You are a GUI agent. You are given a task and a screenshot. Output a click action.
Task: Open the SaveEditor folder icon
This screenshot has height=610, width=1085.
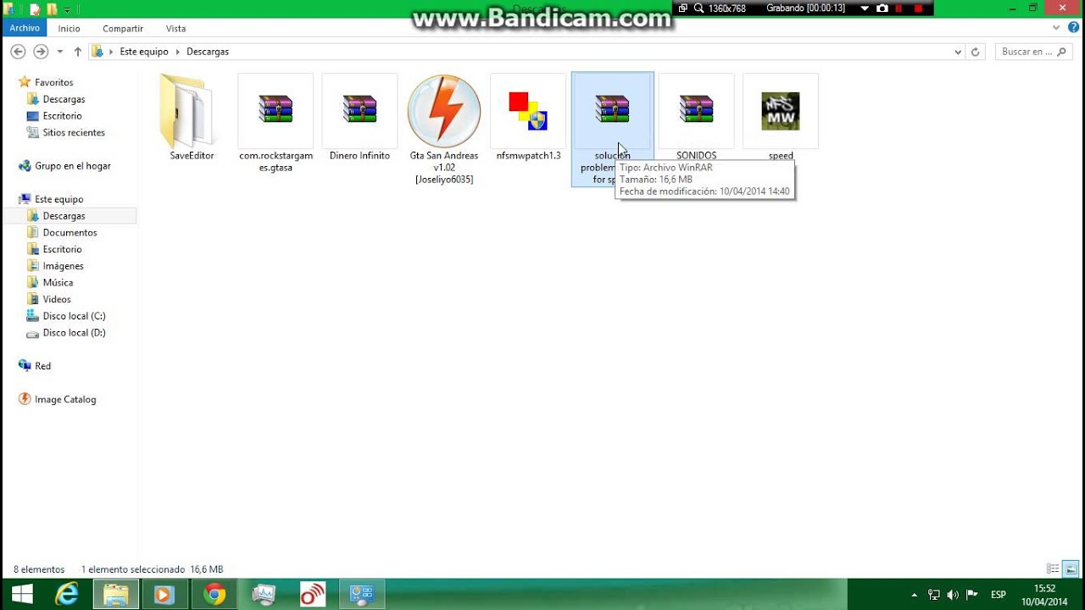pyautogui.click(x=186, y=111)
